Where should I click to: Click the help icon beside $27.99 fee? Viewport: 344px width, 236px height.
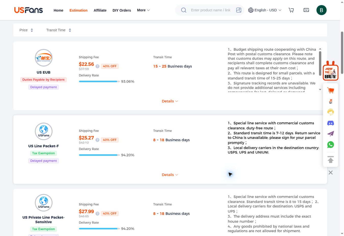(x=97, y=214)
